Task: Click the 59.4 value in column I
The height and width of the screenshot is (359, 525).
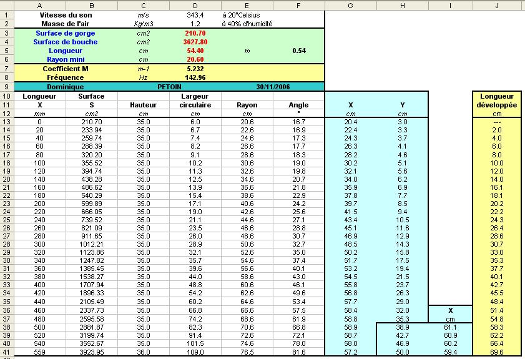Action: 450,352
